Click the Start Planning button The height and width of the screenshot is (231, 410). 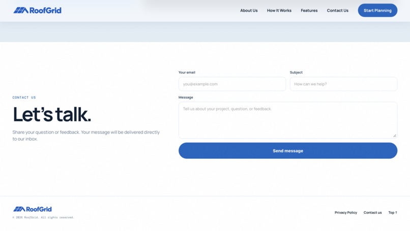pos(377,11)
